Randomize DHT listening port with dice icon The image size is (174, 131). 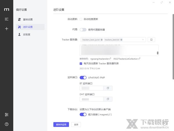(x=108, y=99)
